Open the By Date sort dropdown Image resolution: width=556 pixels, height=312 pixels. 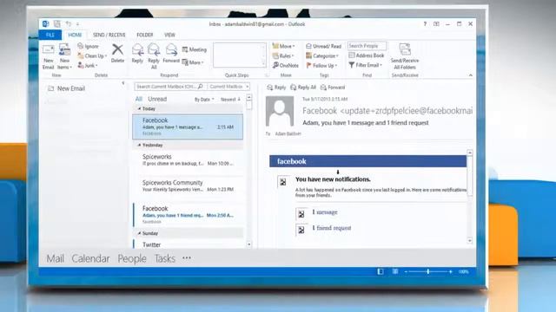[x=204, y=100]
